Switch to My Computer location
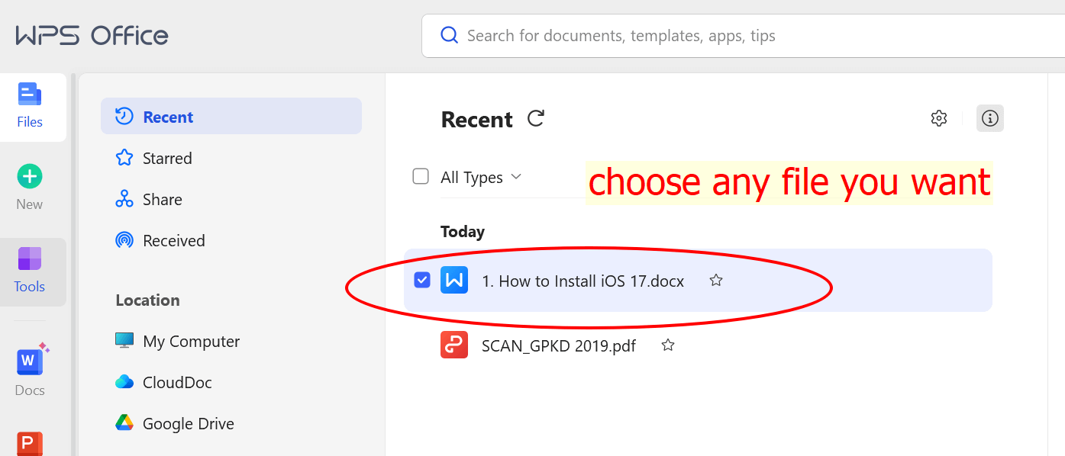The width and height of the screenshot is (1065, 456). point(191,341)
